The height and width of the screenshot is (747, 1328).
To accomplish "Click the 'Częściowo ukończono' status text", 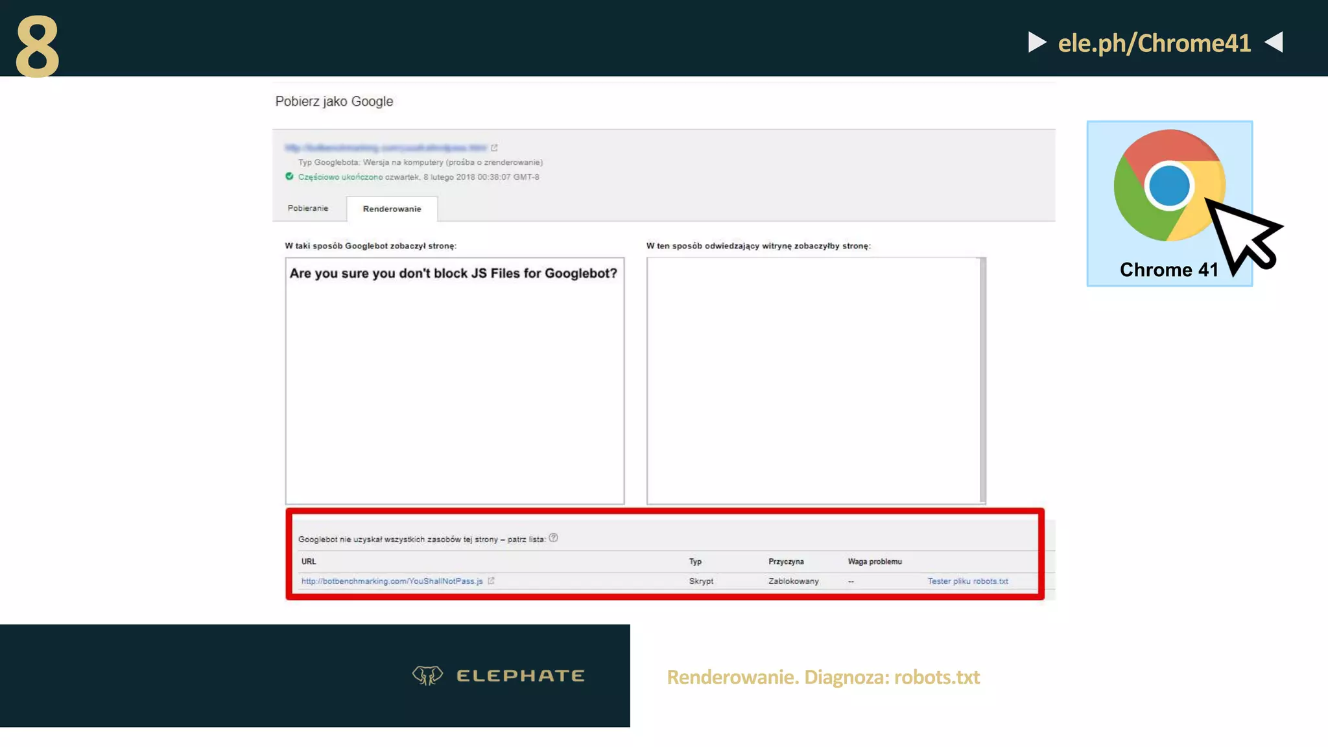I will pyautogui.click(x=340, y=177).
